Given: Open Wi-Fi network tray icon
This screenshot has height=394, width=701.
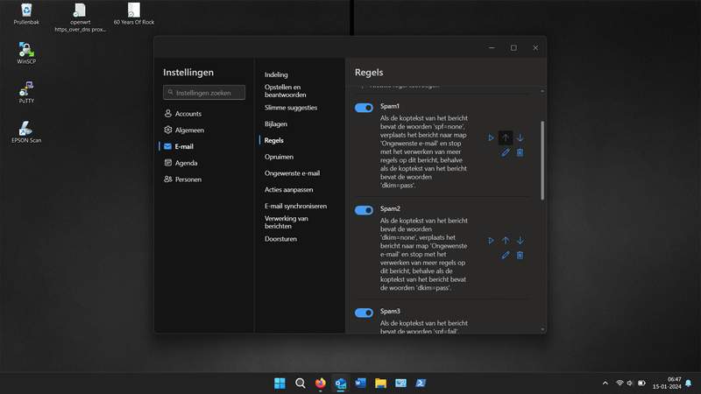Looking at the screenshot, I should point(620,383).
